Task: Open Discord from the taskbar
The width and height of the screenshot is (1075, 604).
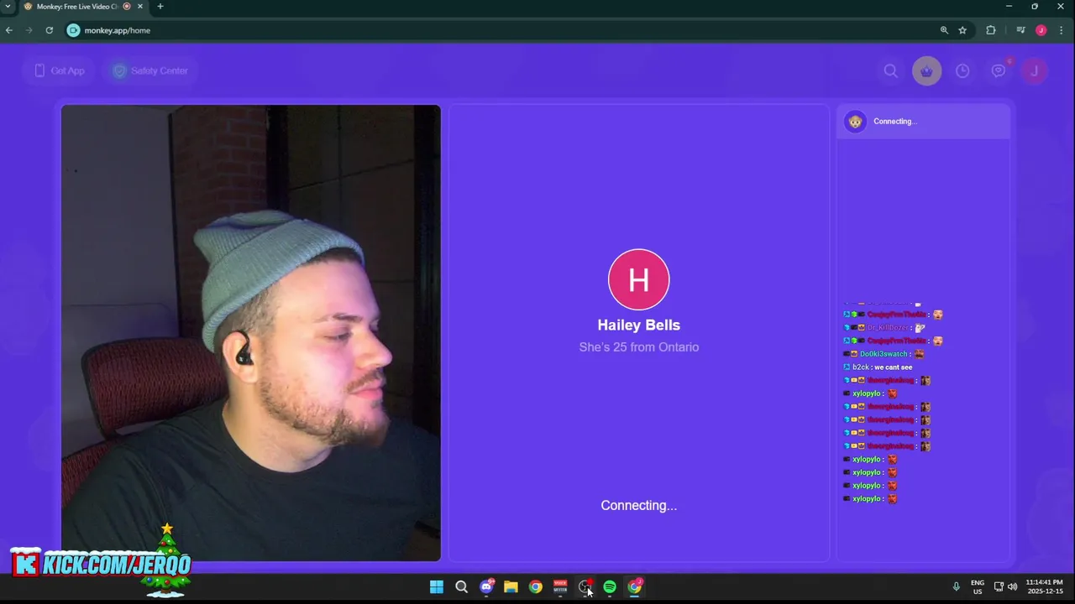Action: pyautogui.click(x=486, y=586)
